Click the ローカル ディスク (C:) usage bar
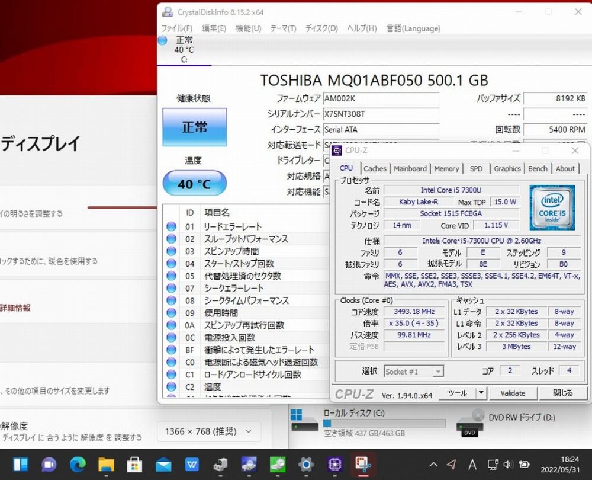The image size is (592, 480). coord(384,423)
